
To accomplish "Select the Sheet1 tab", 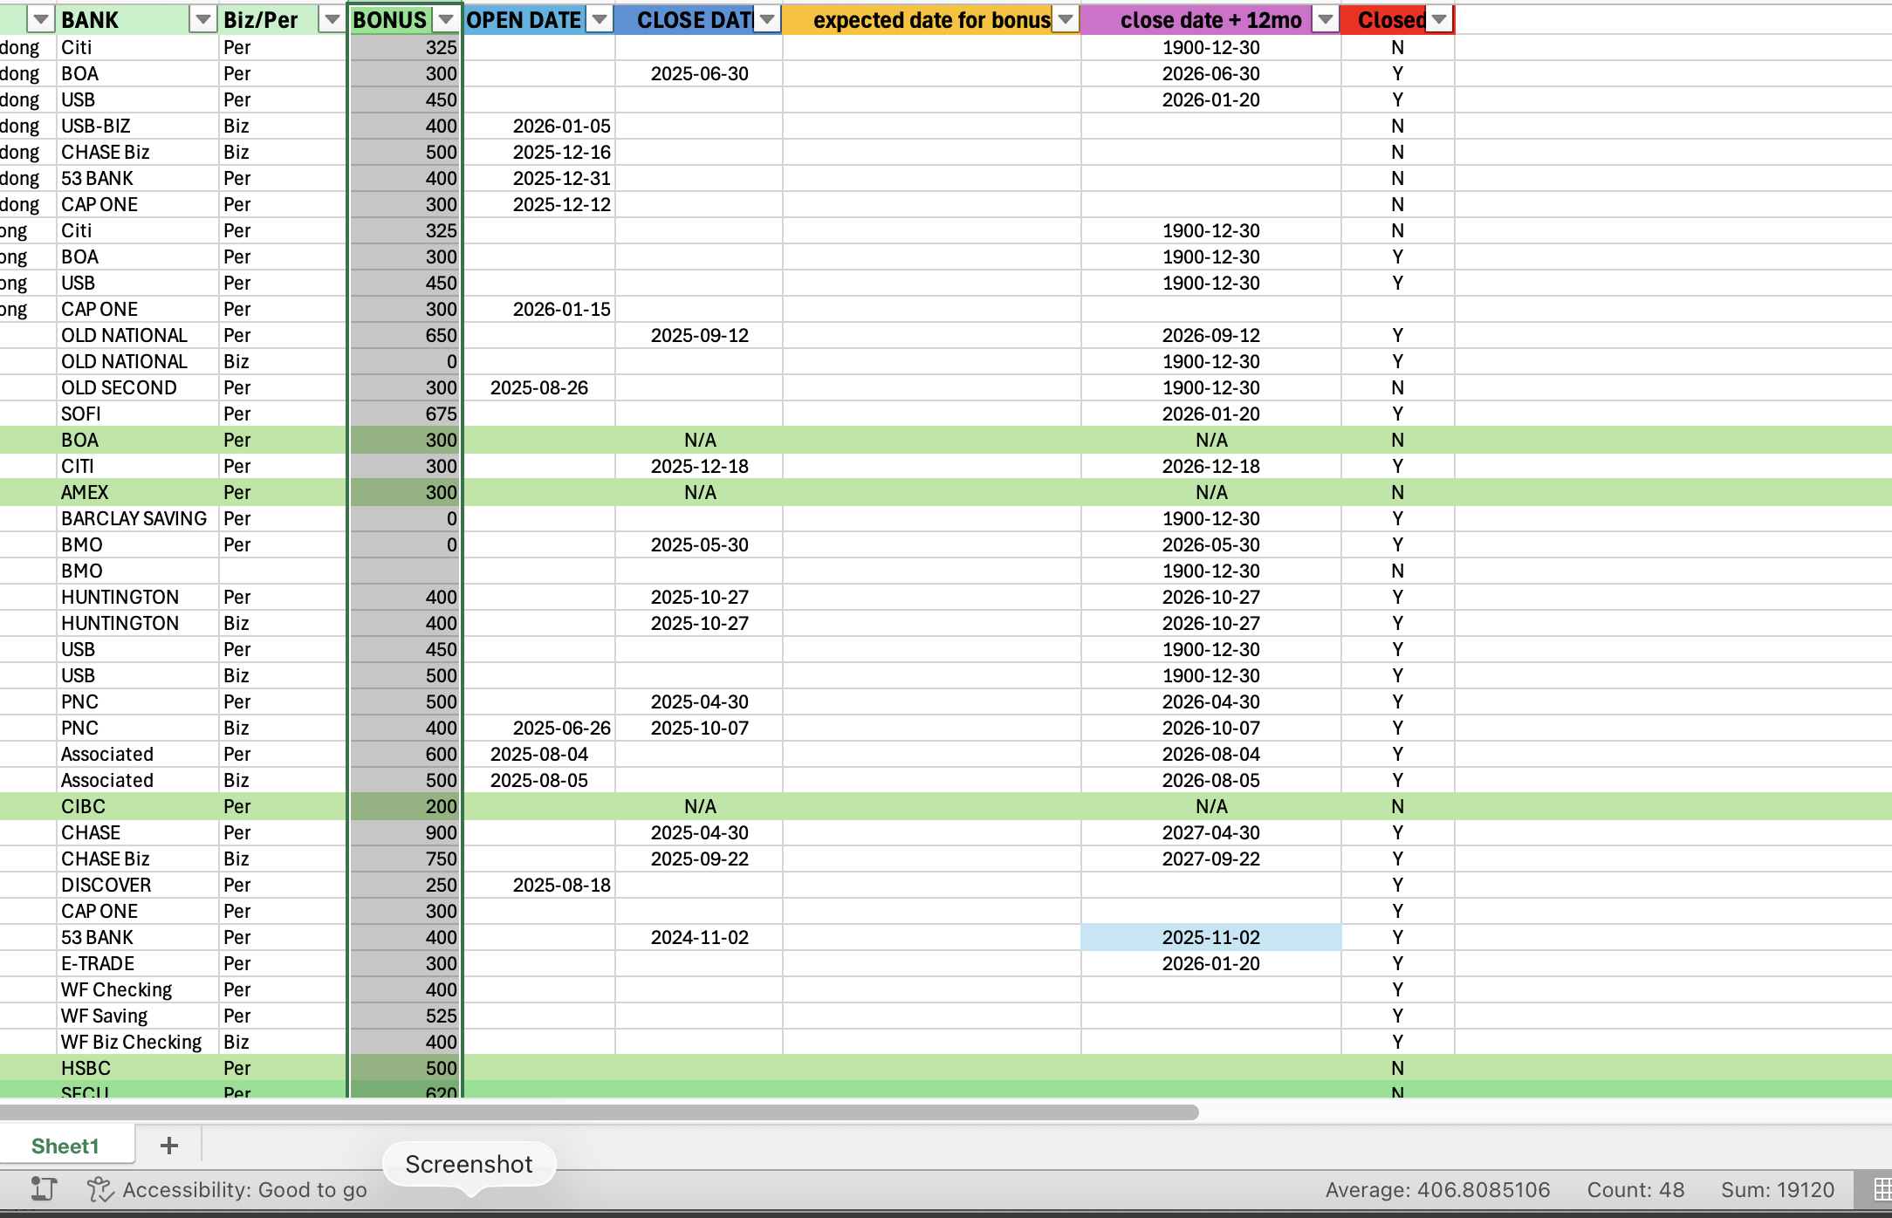I will point(65,1146).
